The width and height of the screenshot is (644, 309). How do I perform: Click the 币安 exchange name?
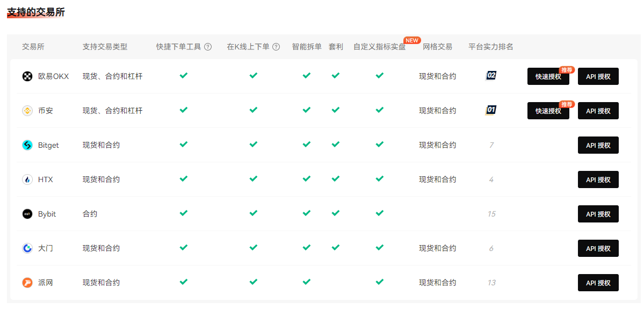pyautogui.click(x=46, y=111)
